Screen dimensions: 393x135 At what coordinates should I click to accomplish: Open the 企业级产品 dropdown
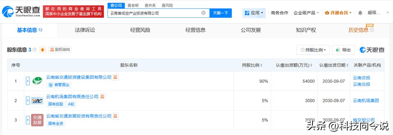coord(306,13)
